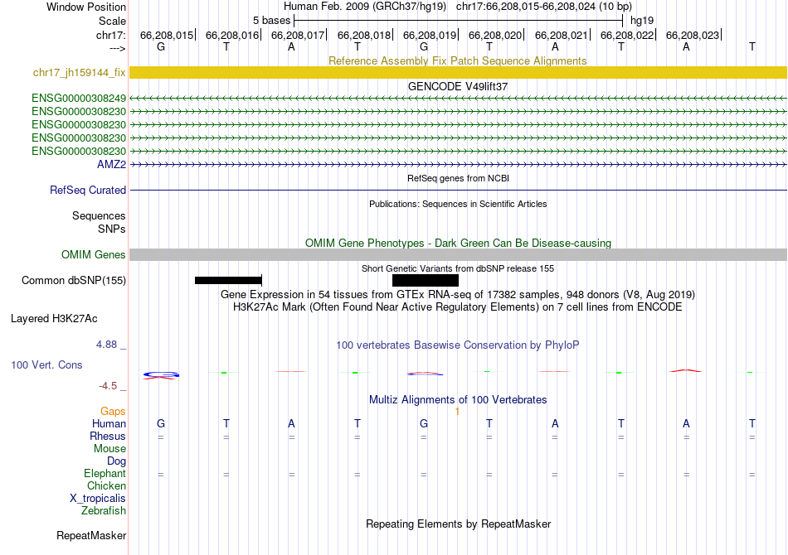Select the RefSeq Curated gene line
This screenshot has height=555, width=788.
click(458, 191)
